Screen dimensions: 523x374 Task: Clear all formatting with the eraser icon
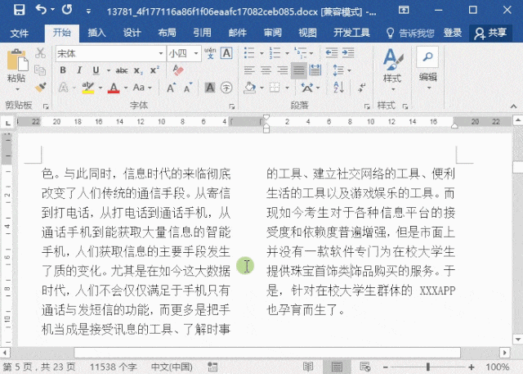point(178,70)
